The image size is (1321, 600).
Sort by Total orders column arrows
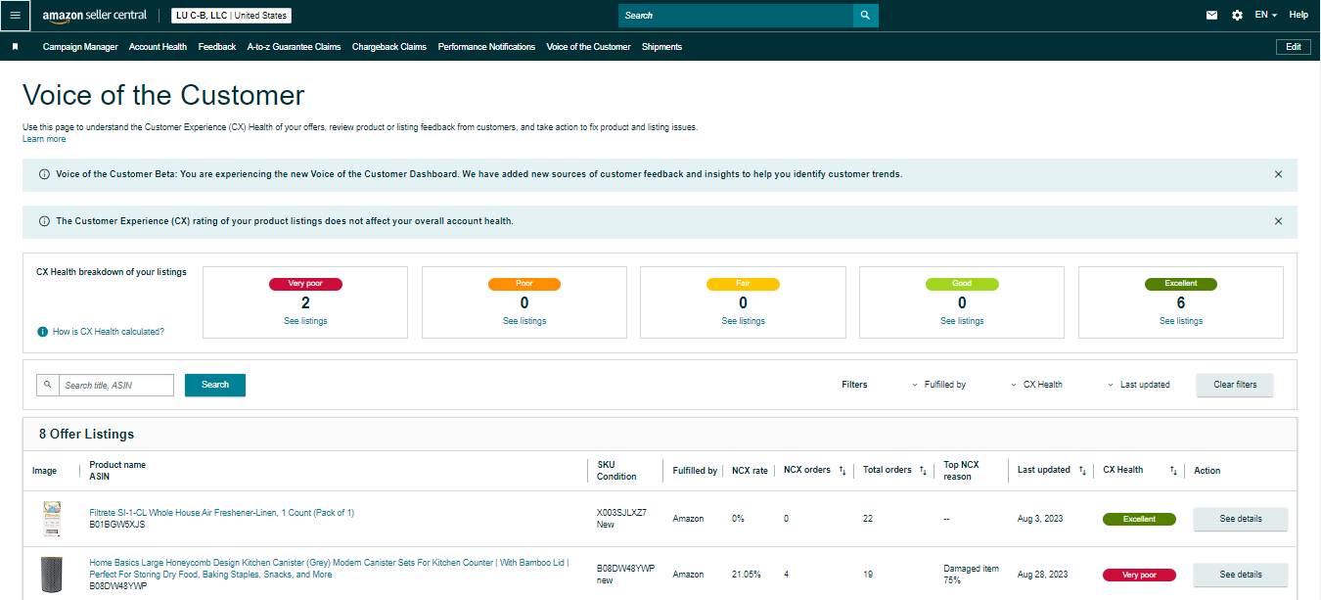(923, 471)
